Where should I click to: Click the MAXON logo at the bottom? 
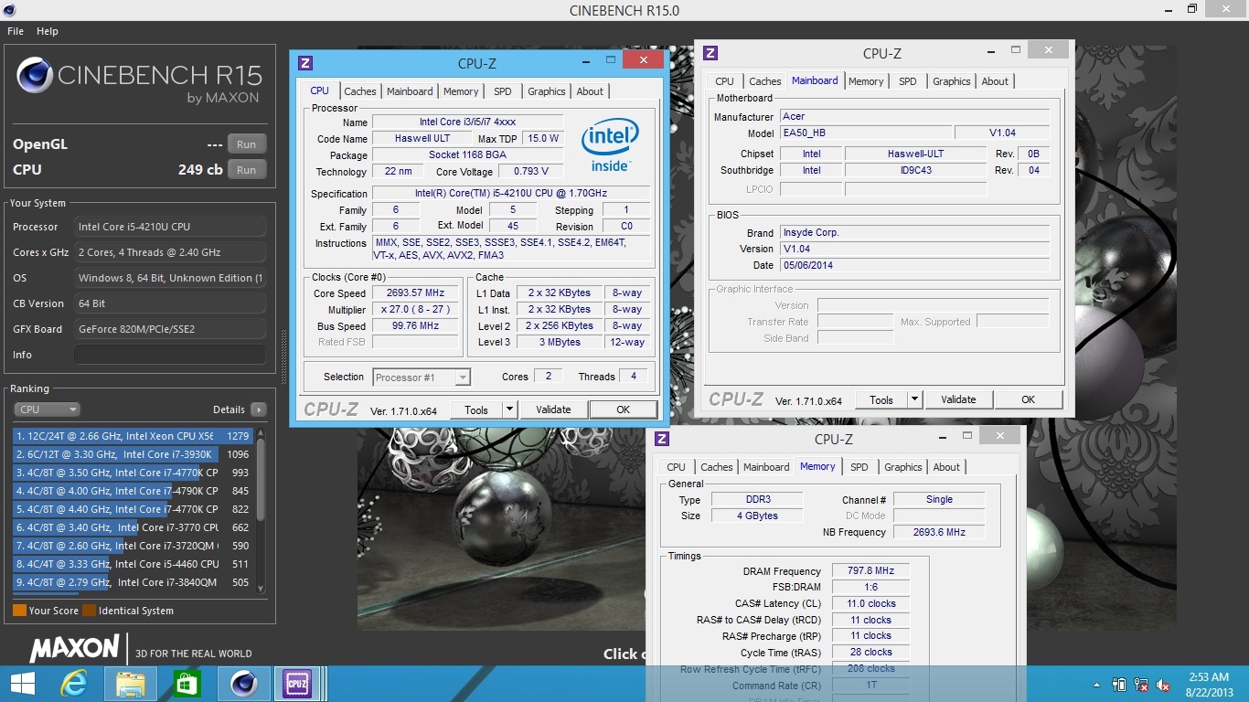tap(74, 649)
